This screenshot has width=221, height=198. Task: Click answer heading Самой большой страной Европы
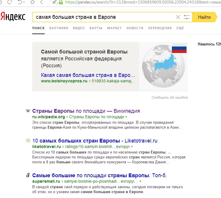(x=84, y=52)
